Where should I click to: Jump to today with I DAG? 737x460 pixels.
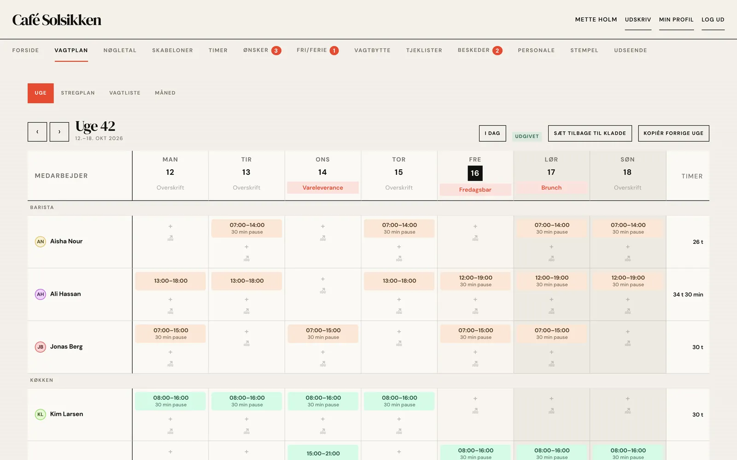coord(492,133)
